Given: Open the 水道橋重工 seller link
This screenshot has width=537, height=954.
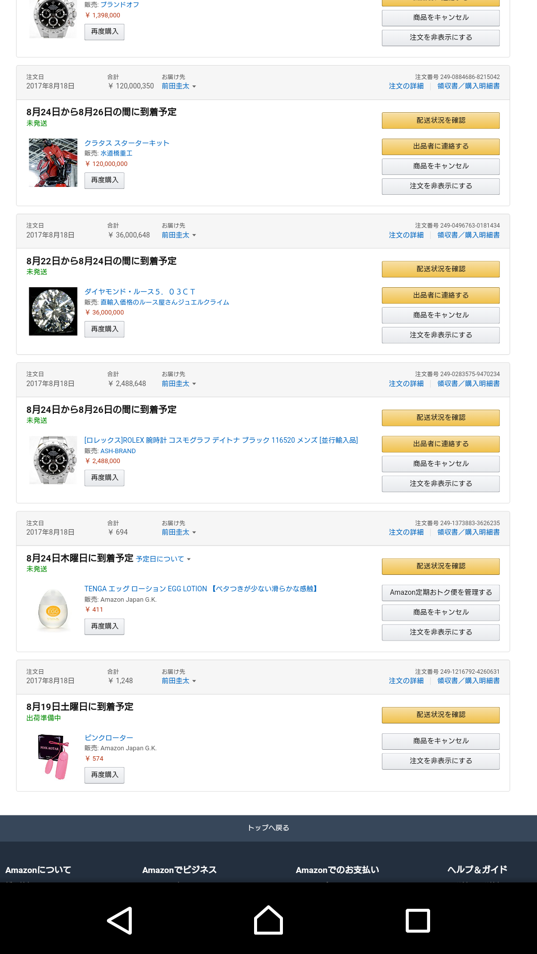Looking at the screenshot, I should click(116, 154).
